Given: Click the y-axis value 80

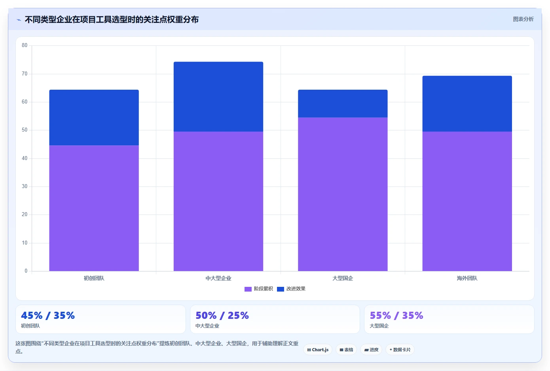Looking at the screenshot, I should (x=25, y=45).
